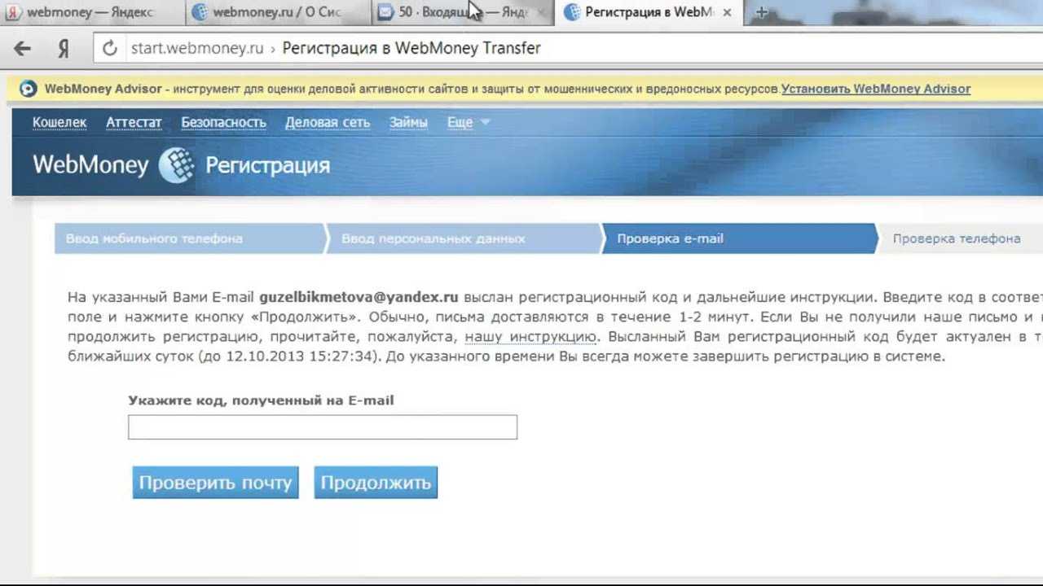Click the "Проверка e-mail" active step
1043x586 pixels.
pos(739,238)
